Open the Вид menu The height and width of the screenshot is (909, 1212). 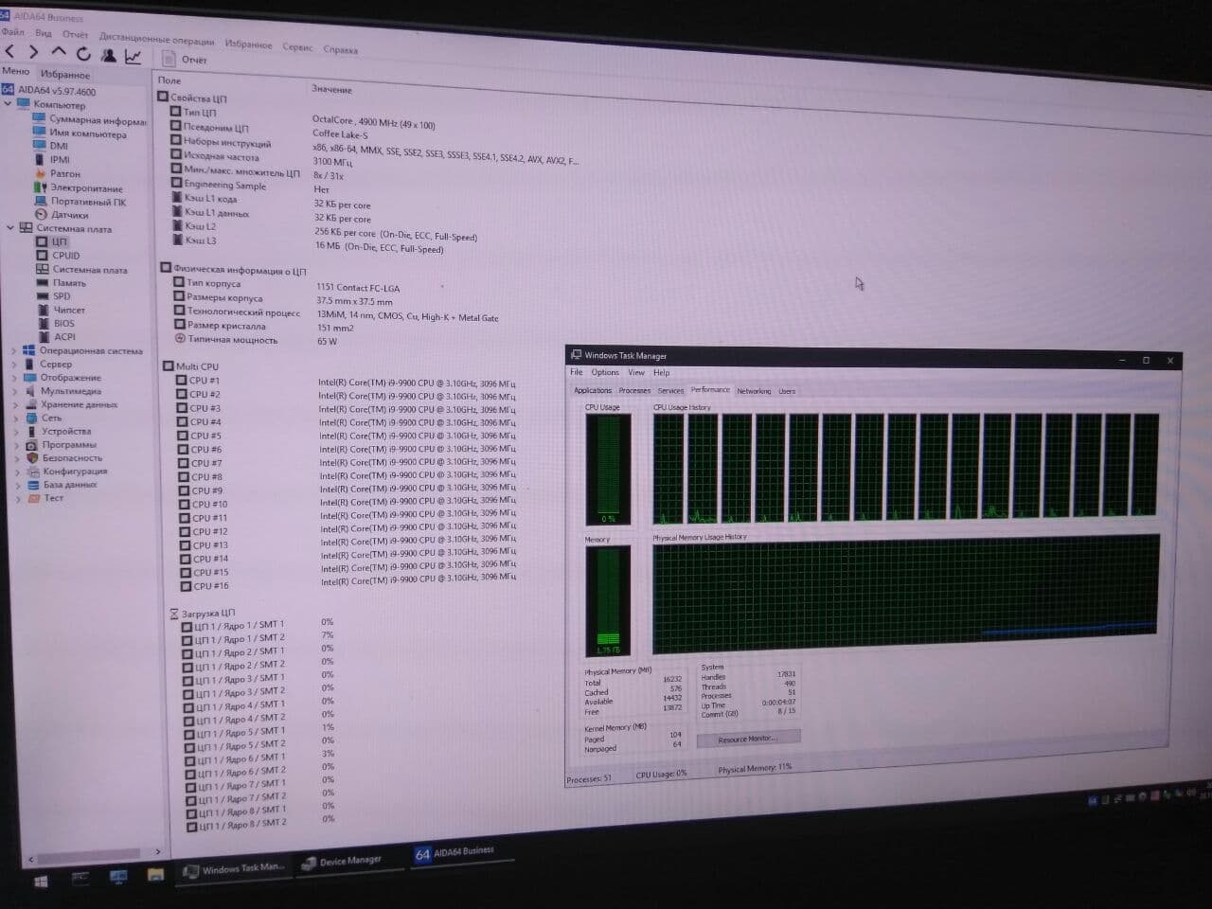44,33
